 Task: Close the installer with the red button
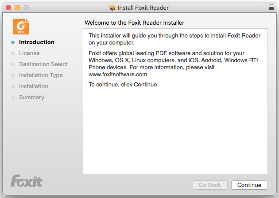pyautogui.click(x=8, y=7)
